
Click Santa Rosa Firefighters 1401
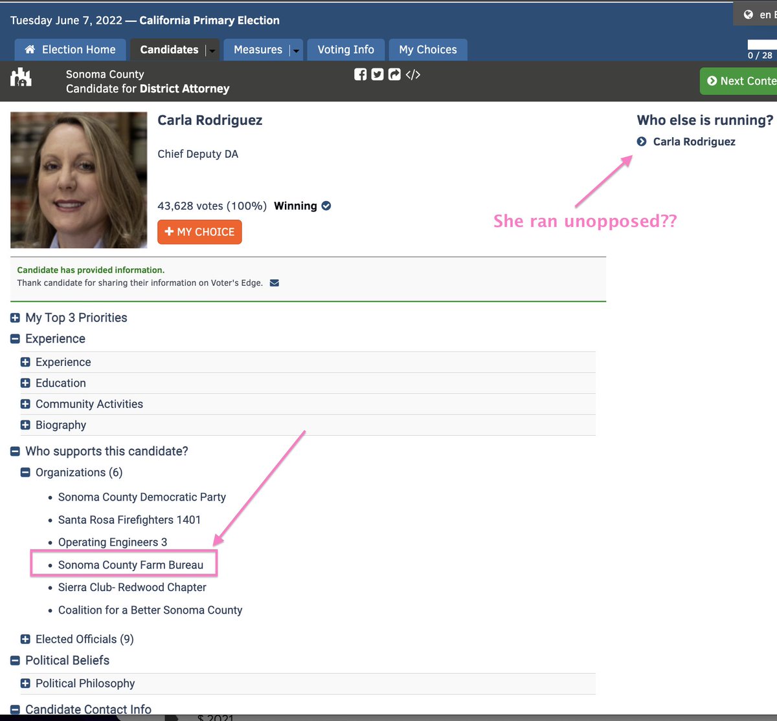click(129, 520)
